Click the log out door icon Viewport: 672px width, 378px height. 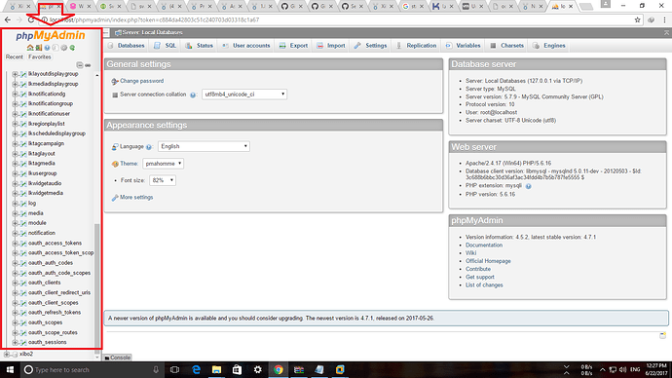39,48
